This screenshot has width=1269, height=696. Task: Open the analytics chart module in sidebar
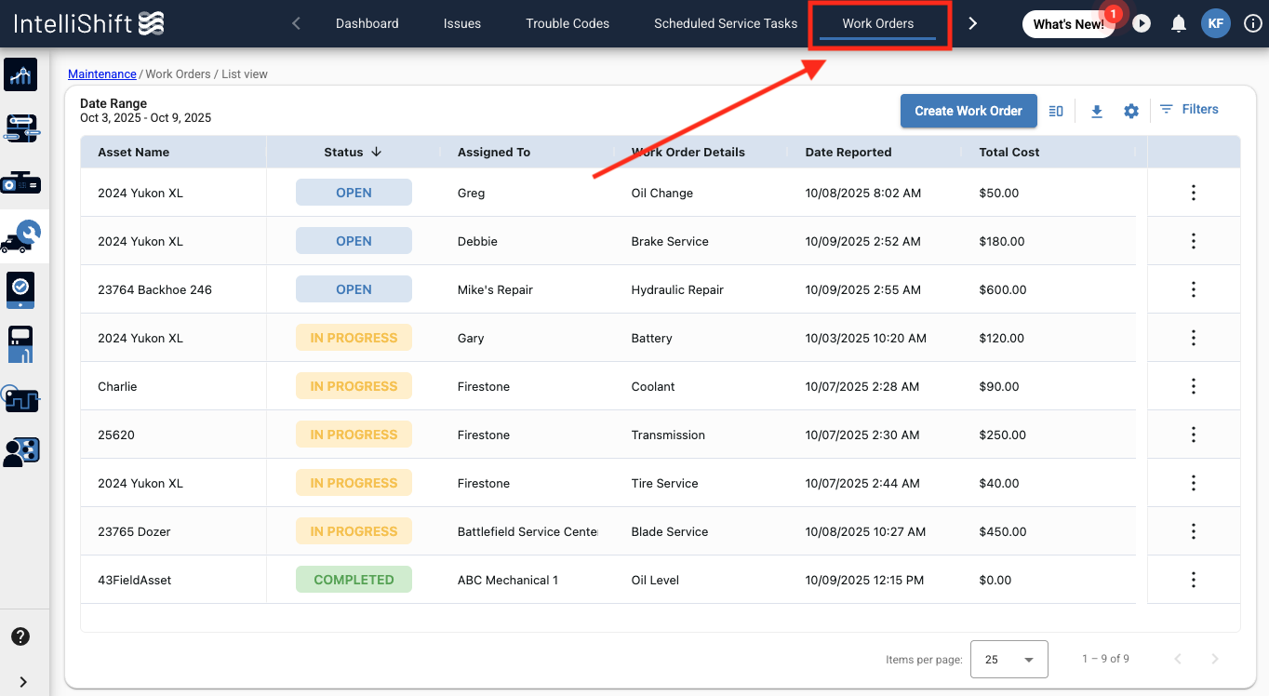tap(20, 74)
